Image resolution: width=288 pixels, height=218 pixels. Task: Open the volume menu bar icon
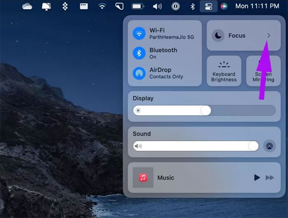(x=157, y=6)
